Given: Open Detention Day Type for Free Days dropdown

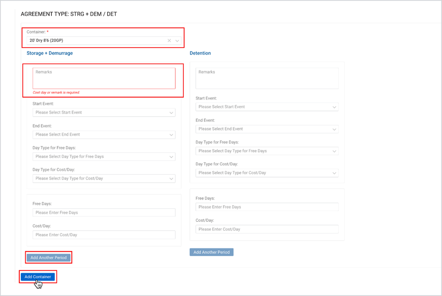Looking at the screenshot, I should [267, 151].
